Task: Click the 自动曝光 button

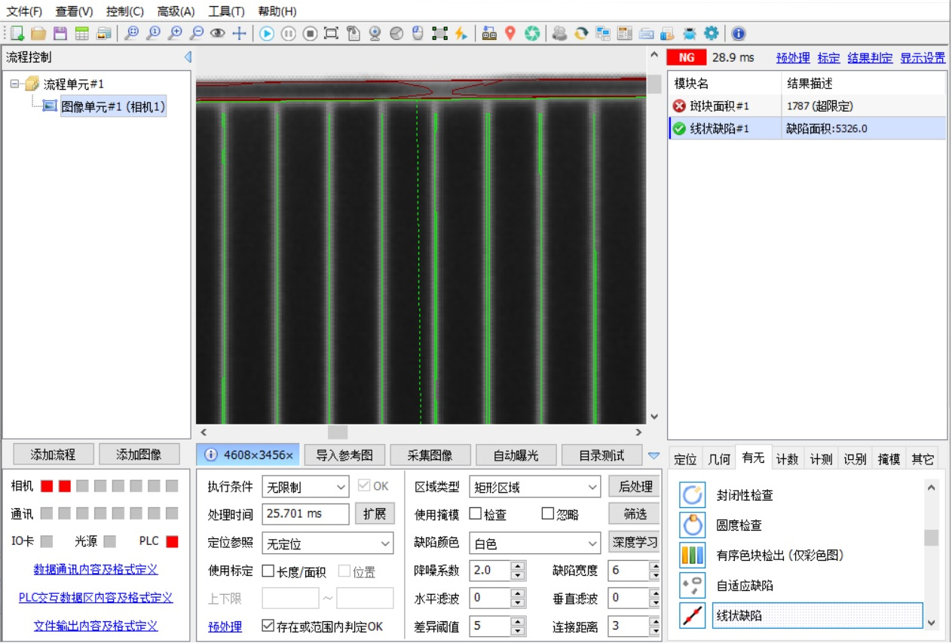Action: [516, 455]
